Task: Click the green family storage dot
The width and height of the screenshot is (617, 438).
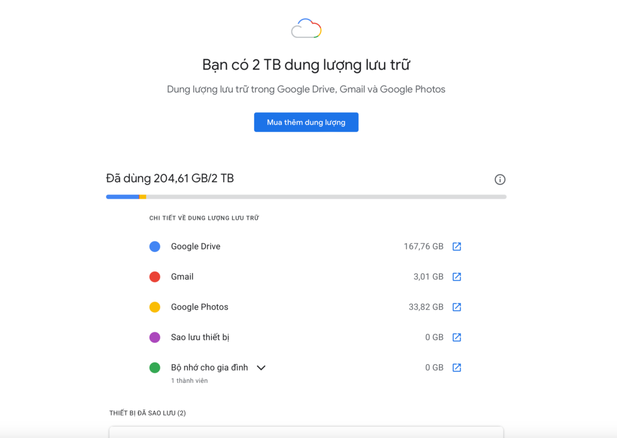Action: [155, 367]
